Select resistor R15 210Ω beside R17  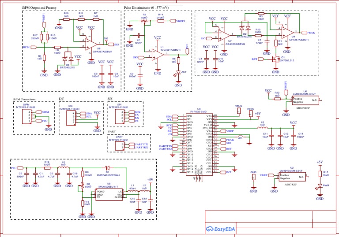coord(47,37)
